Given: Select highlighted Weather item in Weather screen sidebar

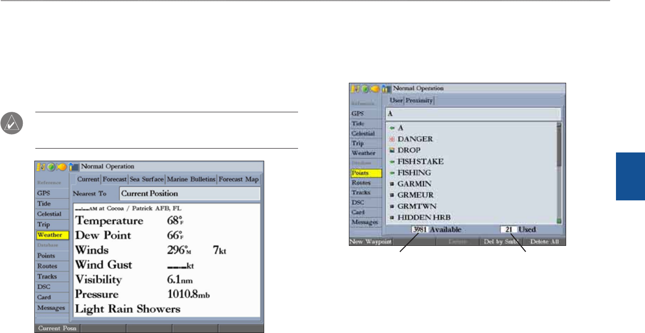Looking at the screenshot, I should (52, 235).
